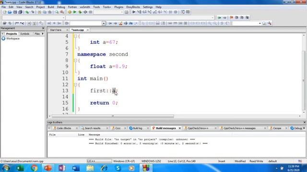Click the Redo arrow icon
307x172 pixels.
33,12
